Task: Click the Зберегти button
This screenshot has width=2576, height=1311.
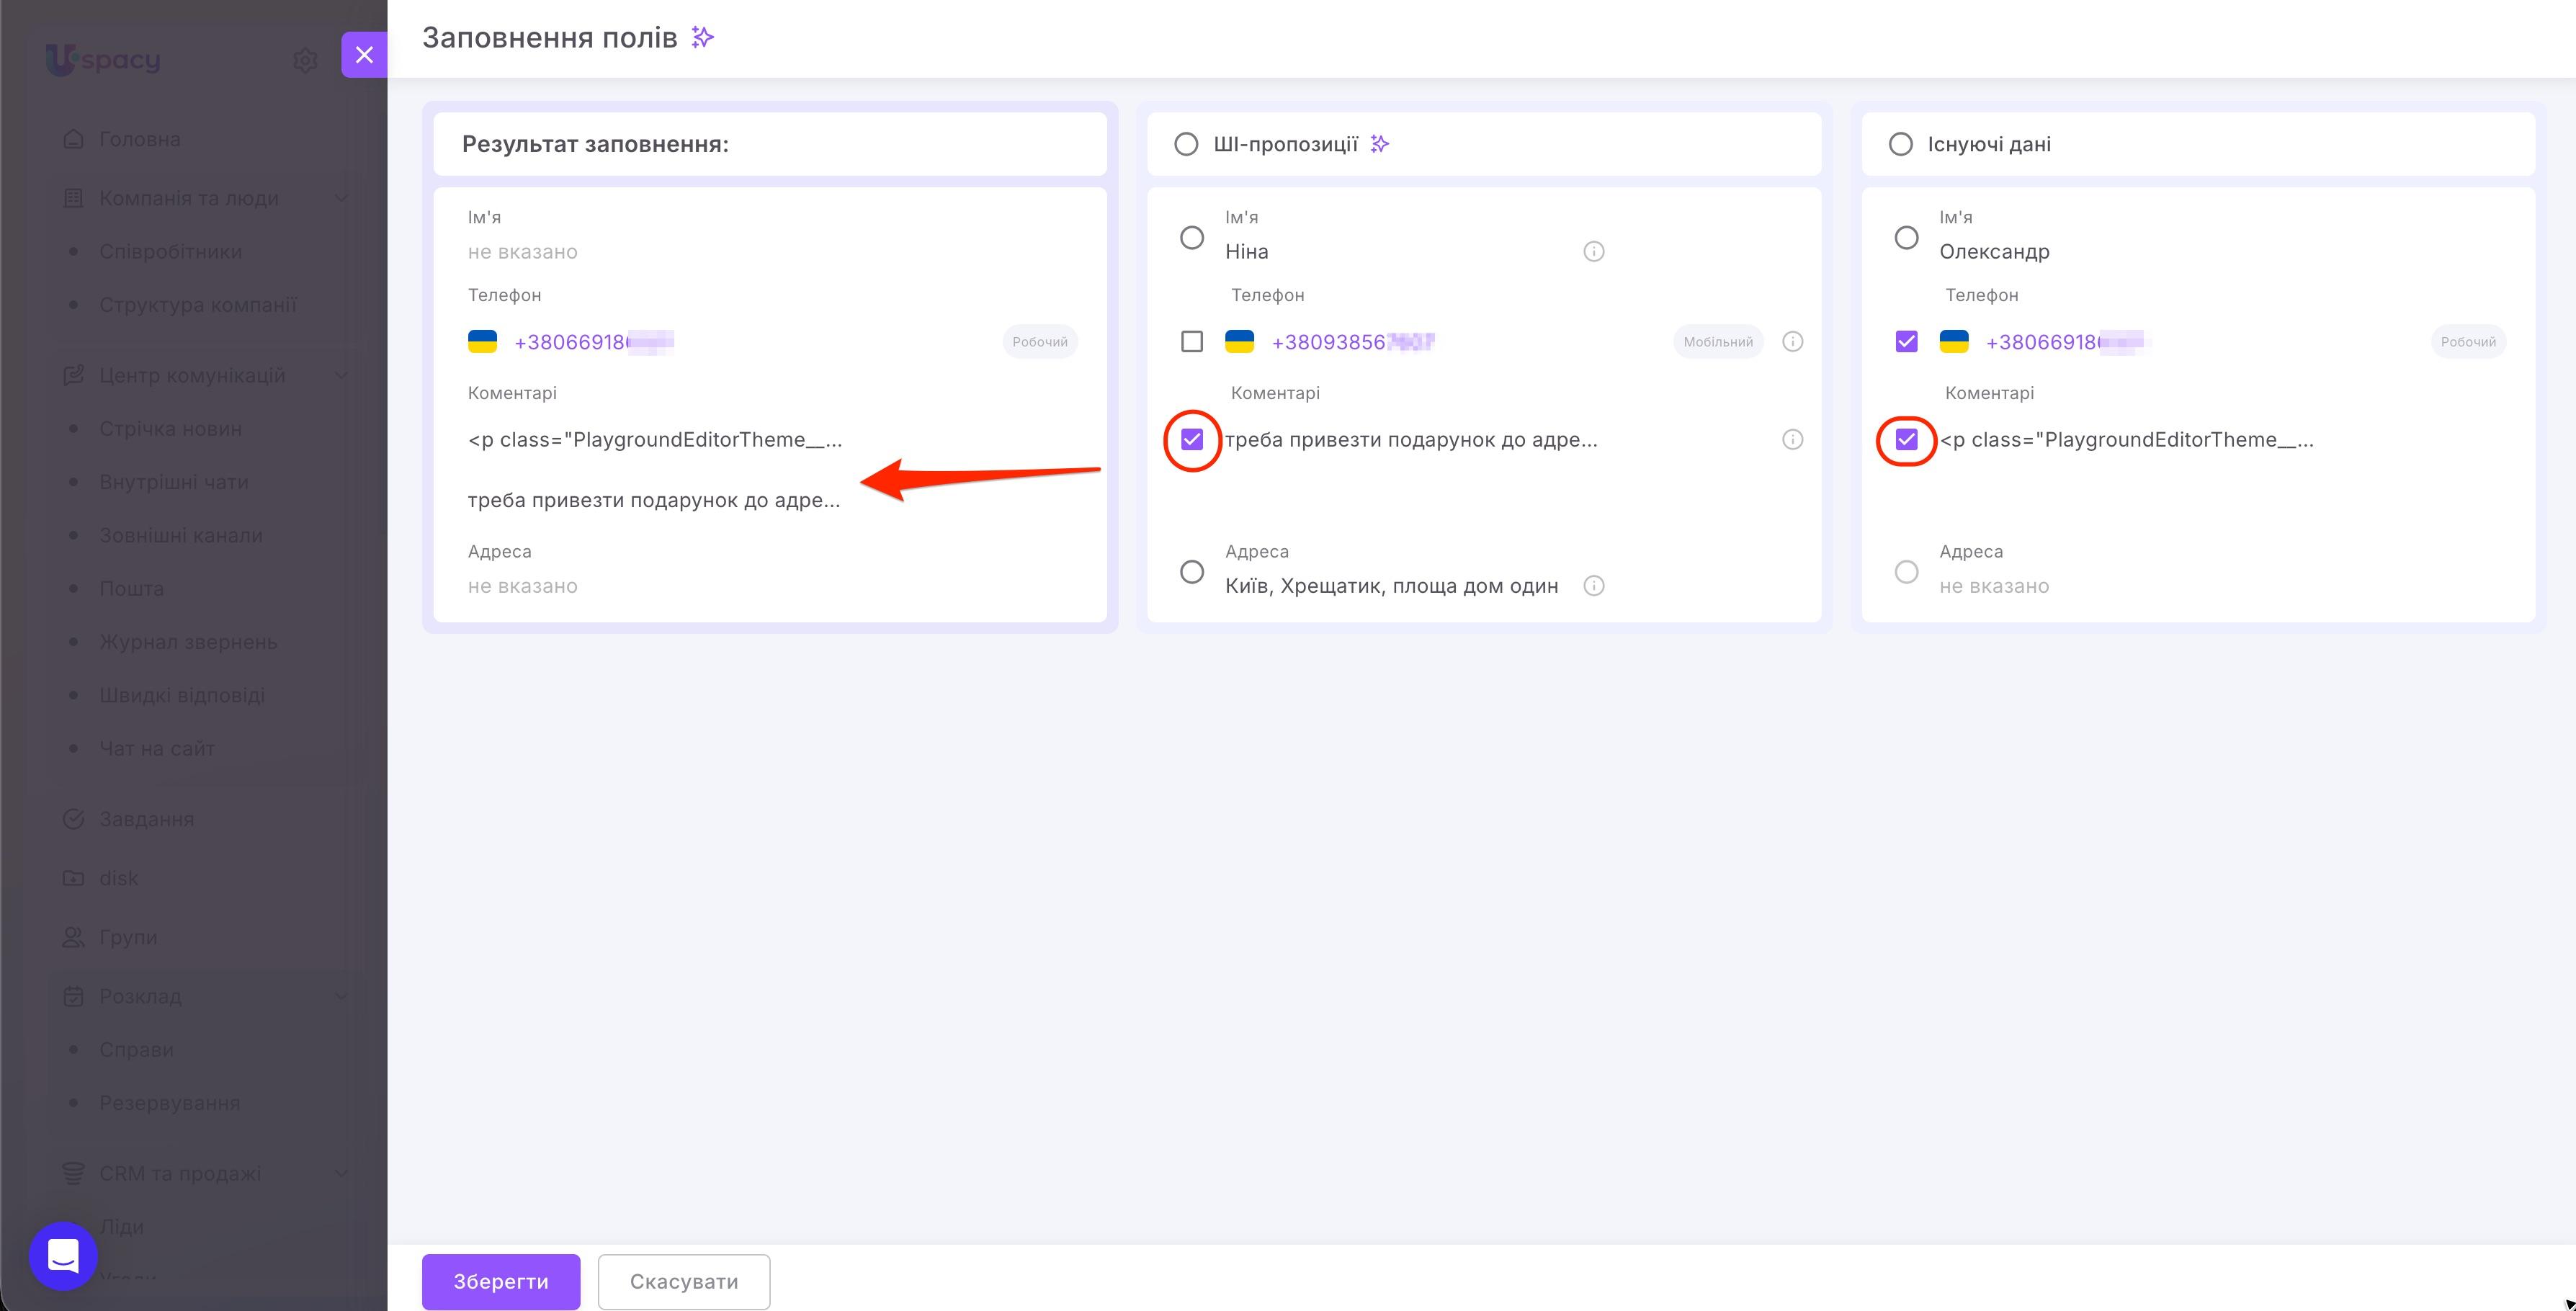Action: (501, 1282)
